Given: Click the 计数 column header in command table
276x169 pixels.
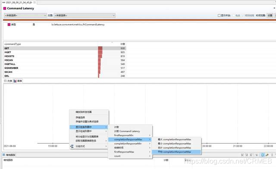Looking at the screenshot, I should tap(122, 44).
